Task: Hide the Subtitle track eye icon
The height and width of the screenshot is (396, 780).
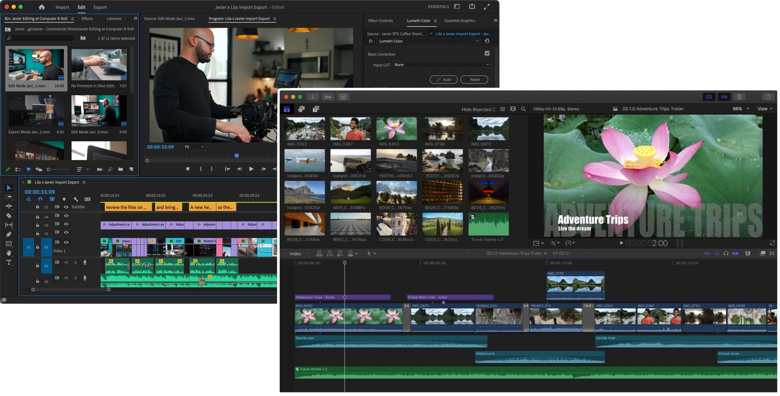Action: [66, 207]
